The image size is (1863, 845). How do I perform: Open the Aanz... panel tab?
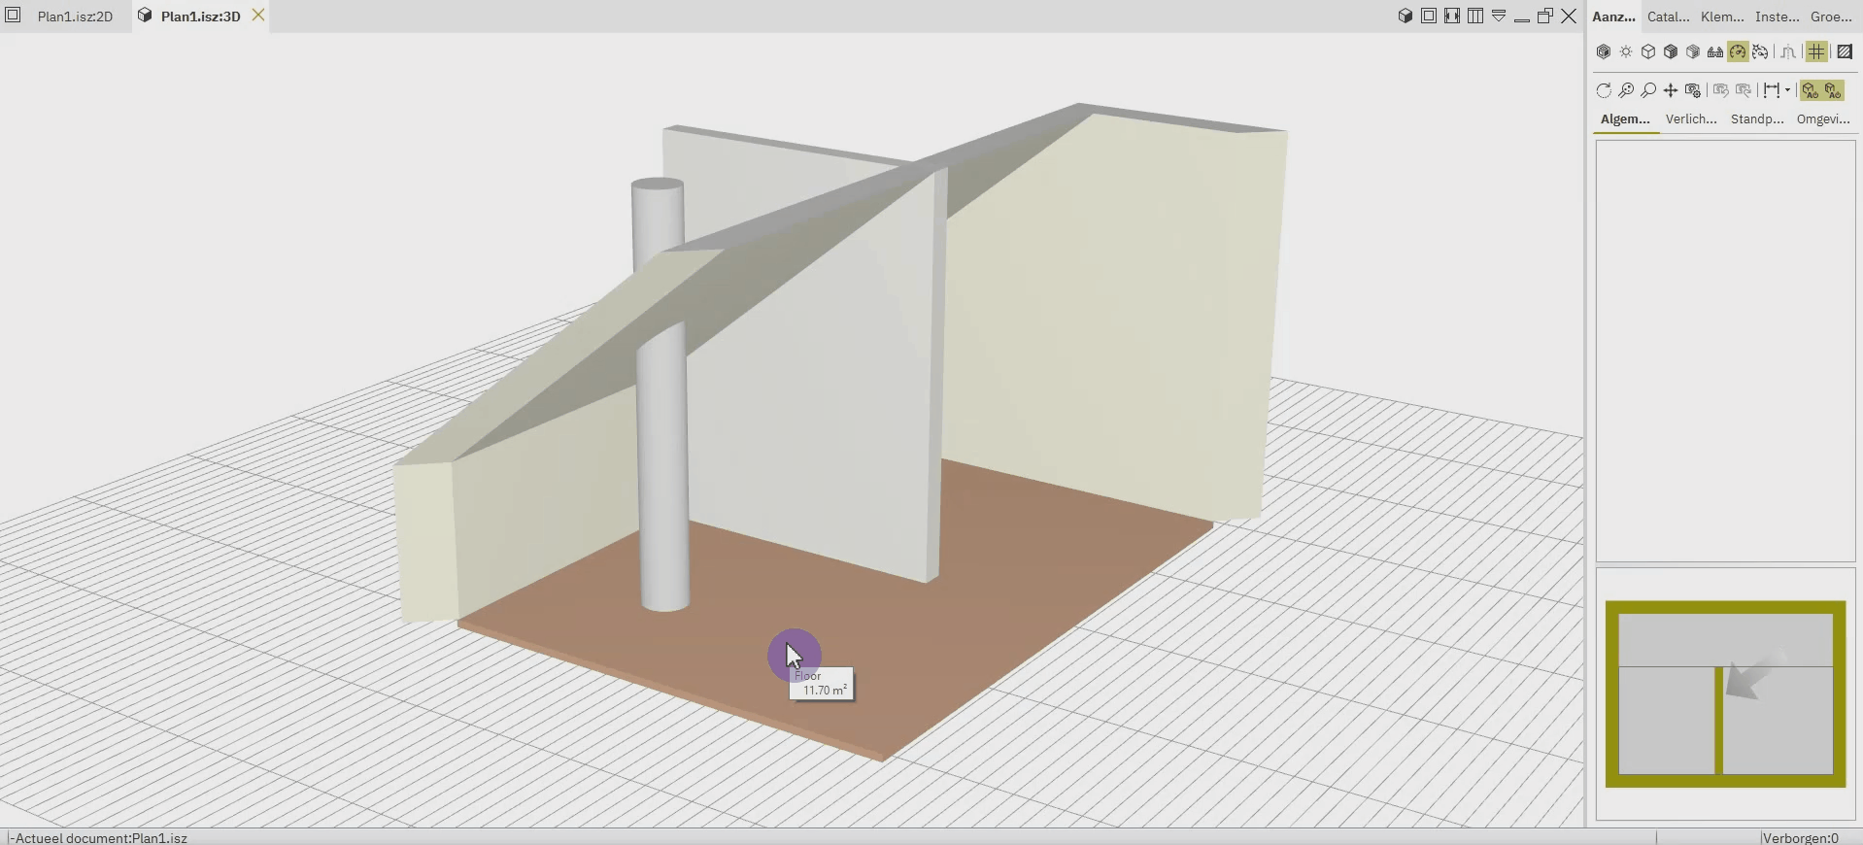coord(1613,17)
